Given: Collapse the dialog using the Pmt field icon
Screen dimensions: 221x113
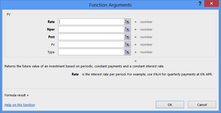Looking at the screenshot, I should click(x=127, y=37).
